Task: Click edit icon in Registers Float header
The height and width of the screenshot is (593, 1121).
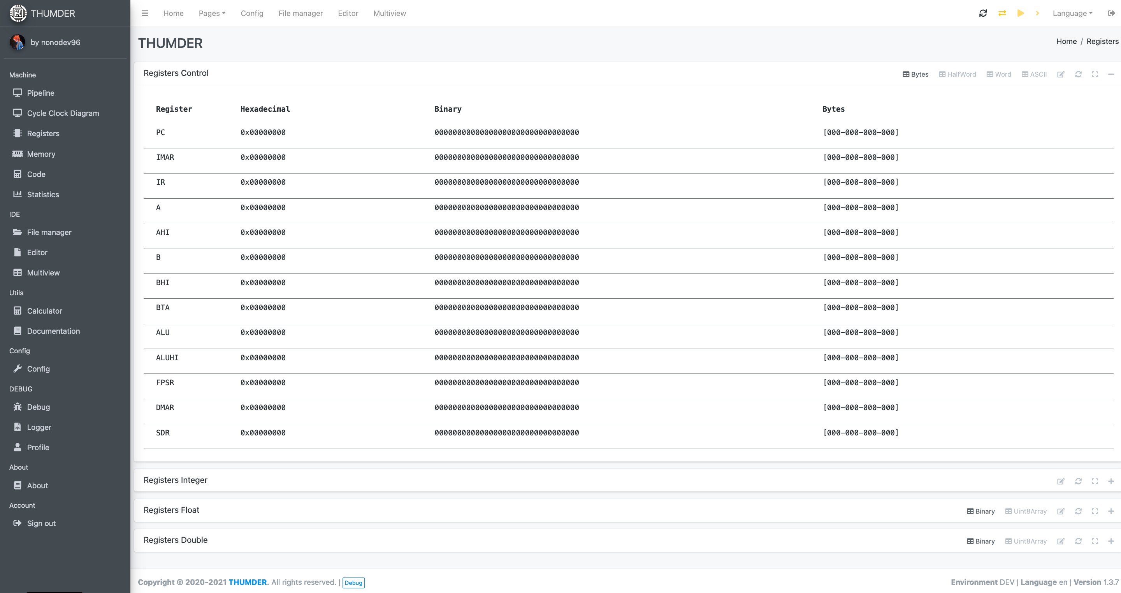Action: [x=1061, y=511]
